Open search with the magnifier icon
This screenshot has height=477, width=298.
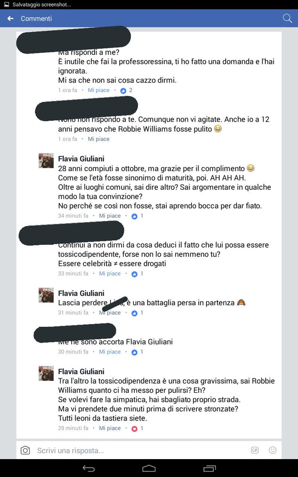(287, 18)
